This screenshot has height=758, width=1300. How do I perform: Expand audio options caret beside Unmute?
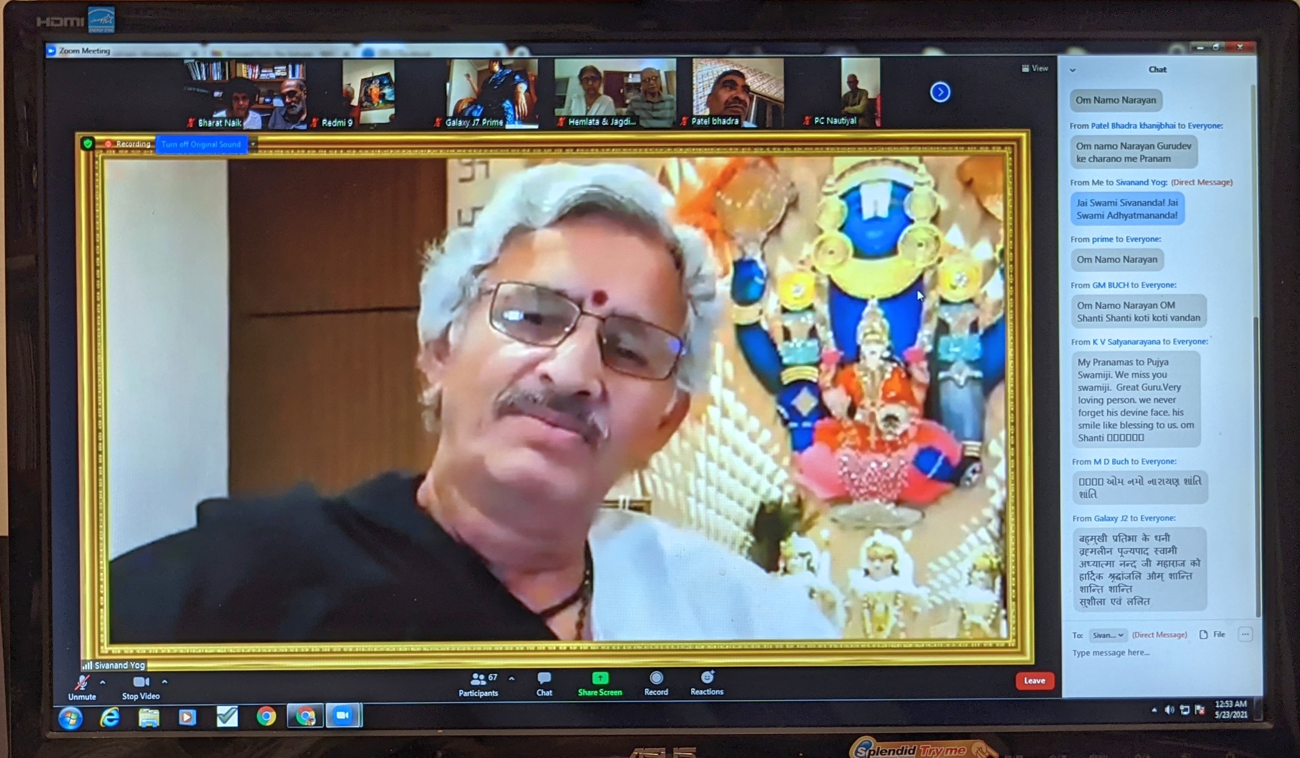point(103,683)
